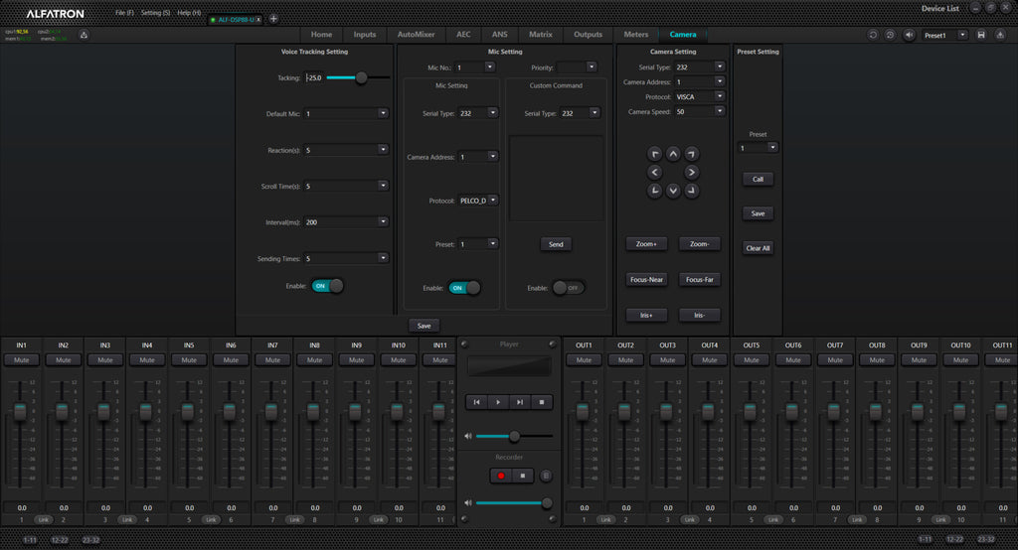Pan camera left with the left arrow
Screen dimensions: 1018x550
click(x=654, y=172)
